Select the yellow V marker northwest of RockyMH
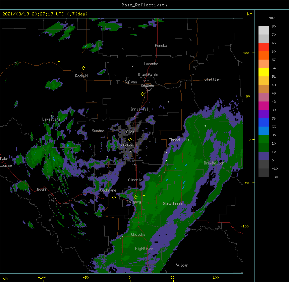The image size is (289, 282). 59,62
